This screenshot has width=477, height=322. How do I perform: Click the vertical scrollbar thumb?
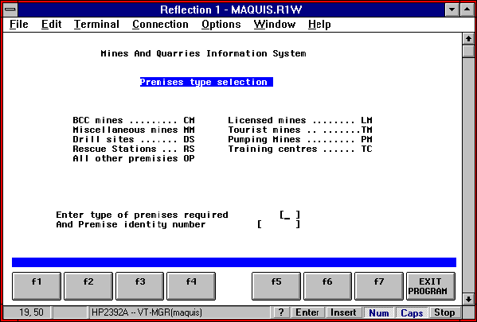pyautogui.click(x=468, y=50)
